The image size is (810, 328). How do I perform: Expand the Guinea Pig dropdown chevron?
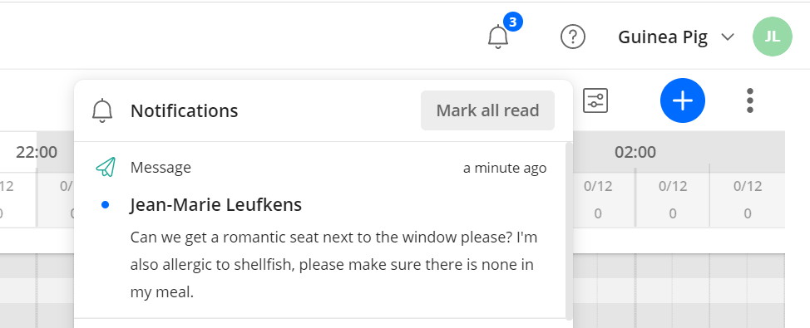click(x=728, y=37)
